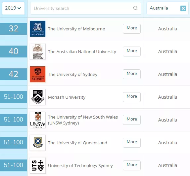Open the University of Melbourne logo
The width and height of the screenshot is (190, 176).
(x=37, y=29)
